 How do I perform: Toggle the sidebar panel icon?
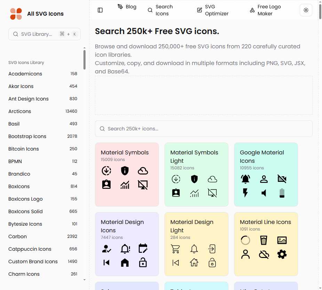pyautogui.click(x=100, y=10)
